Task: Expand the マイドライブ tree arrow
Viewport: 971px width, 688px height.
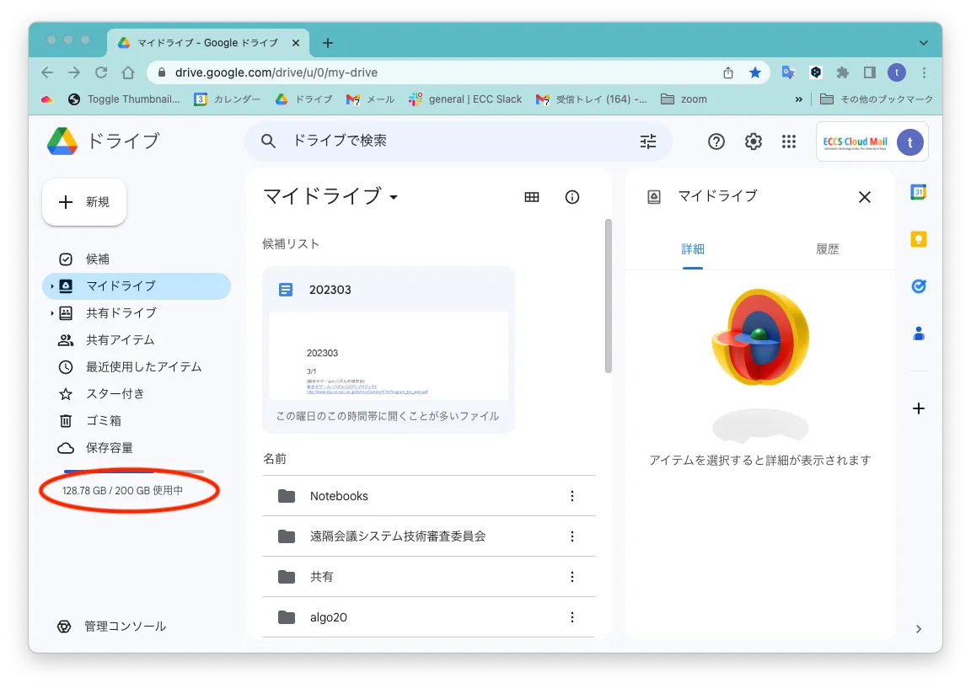Action: tap(51, 286)
